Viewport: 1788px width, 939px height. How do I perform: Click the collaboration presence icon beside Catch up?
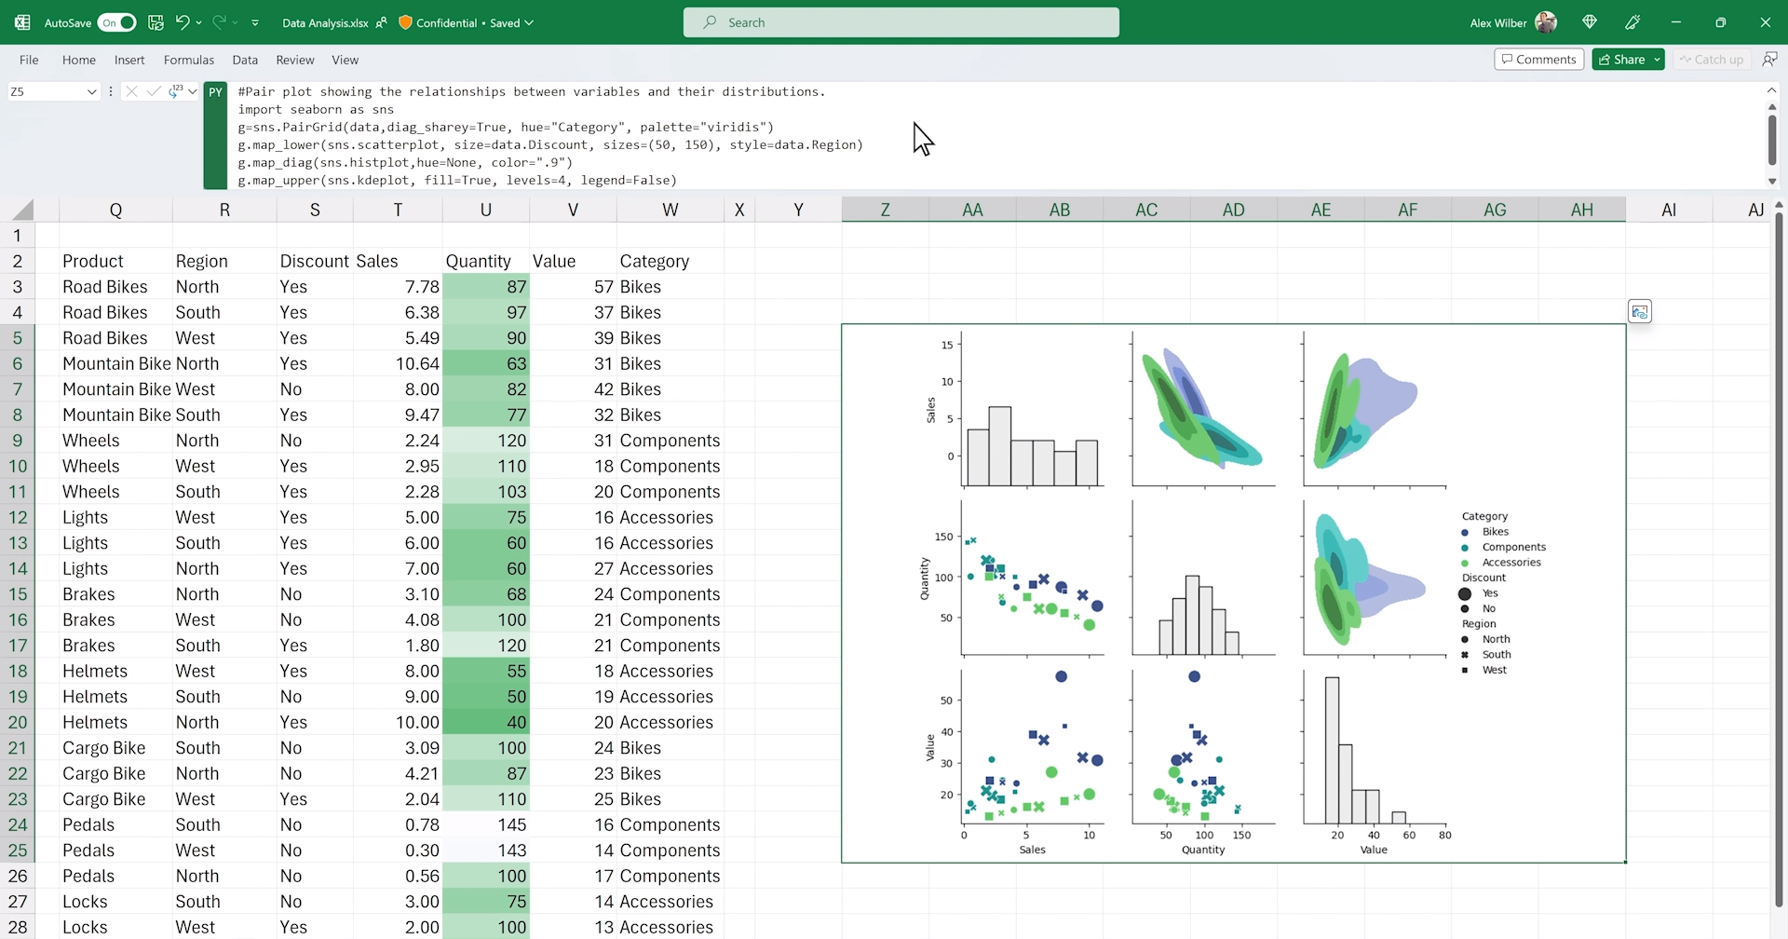pyautogui.click(x=1769, y=60)
